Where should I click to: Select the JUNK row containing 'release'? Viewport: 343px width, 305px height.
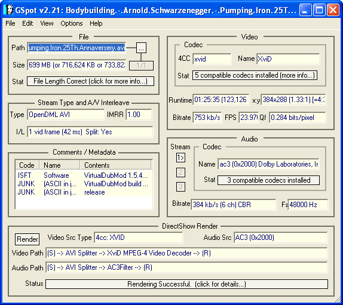tap(84, 192)
